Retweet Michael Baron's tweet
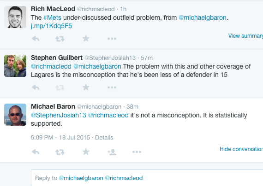This screenshot has width=263, height=186. [x=60, y=152]
